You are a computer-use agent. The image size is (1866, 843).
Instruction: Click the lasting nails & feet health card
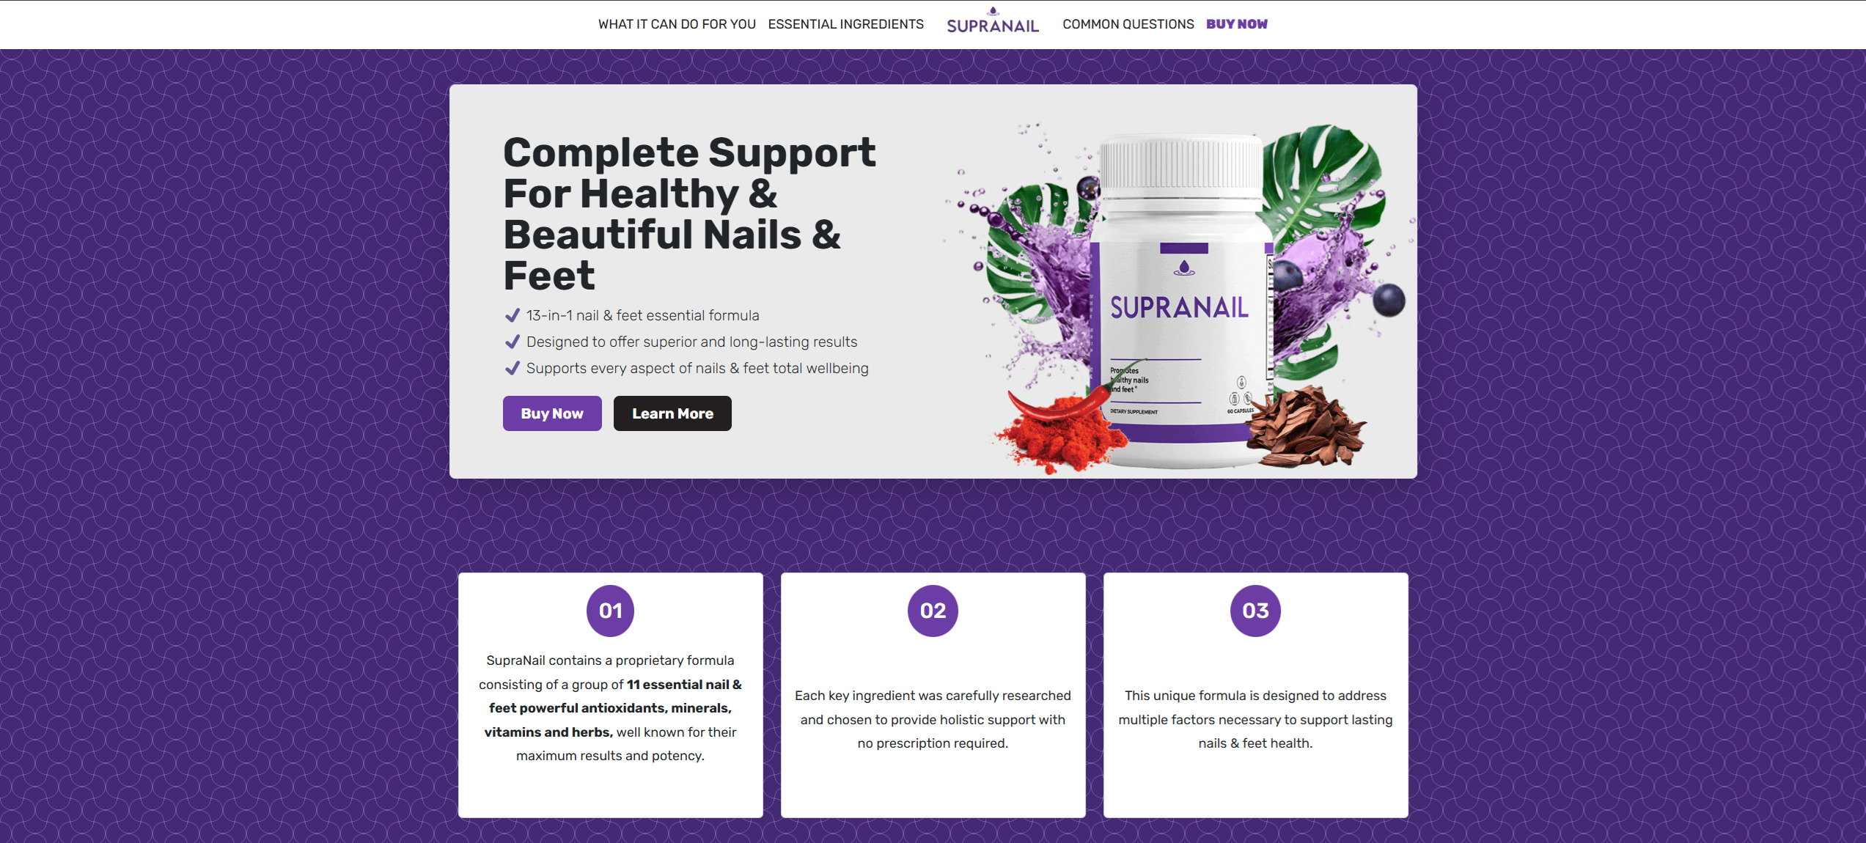pyautogui.click(x=1255, y=719)
